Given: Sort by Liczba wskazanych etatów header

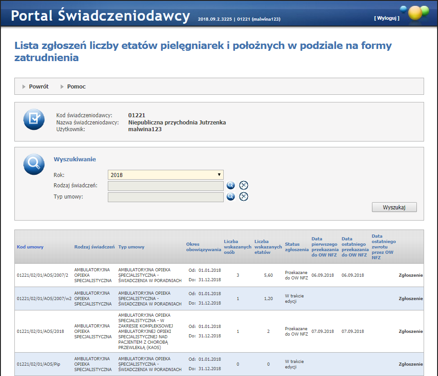Looking at the screenshot, I should pyautogui.click(x=268, y=247).
